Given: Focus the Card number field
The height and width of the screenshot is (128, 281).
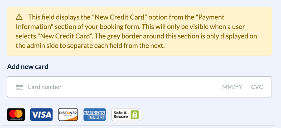Looking at the screenshot, I should coord(105,87).
